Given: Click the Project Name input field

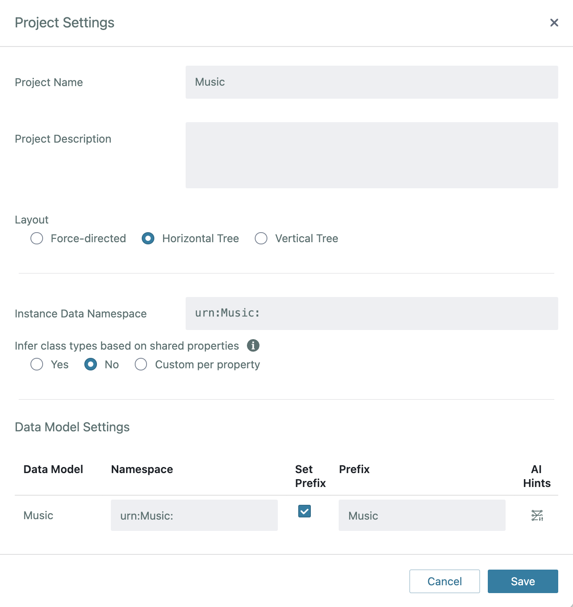Looking at the screenshot, I should (371, 82).
